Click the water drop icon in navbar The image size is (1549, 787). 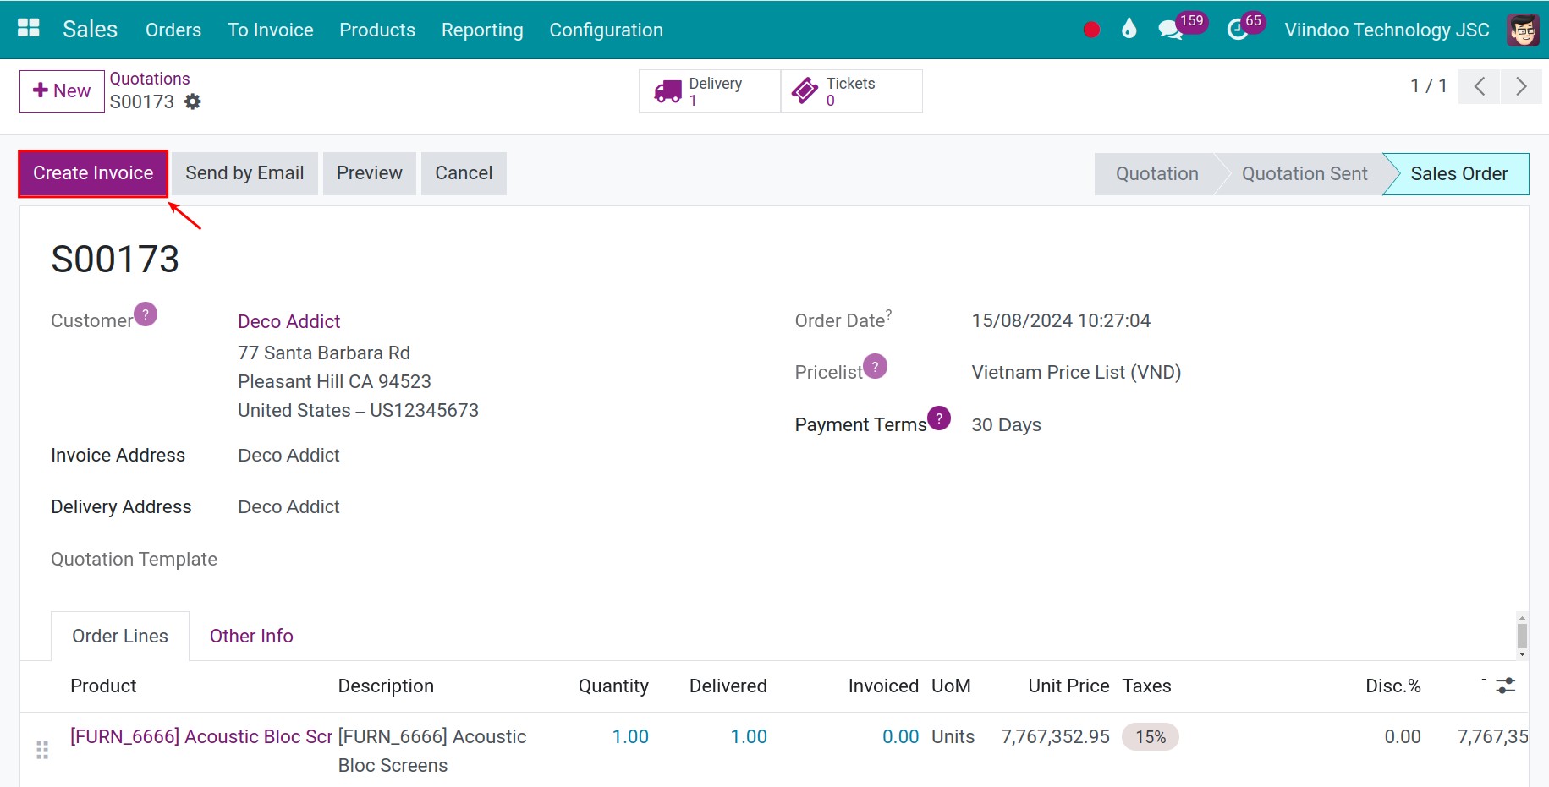(x=1129, y=30)
